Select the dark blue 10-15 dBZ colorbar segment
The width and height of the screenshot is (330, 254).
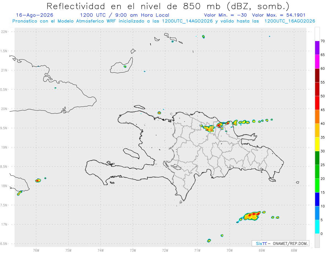click(x=317, y=199)
